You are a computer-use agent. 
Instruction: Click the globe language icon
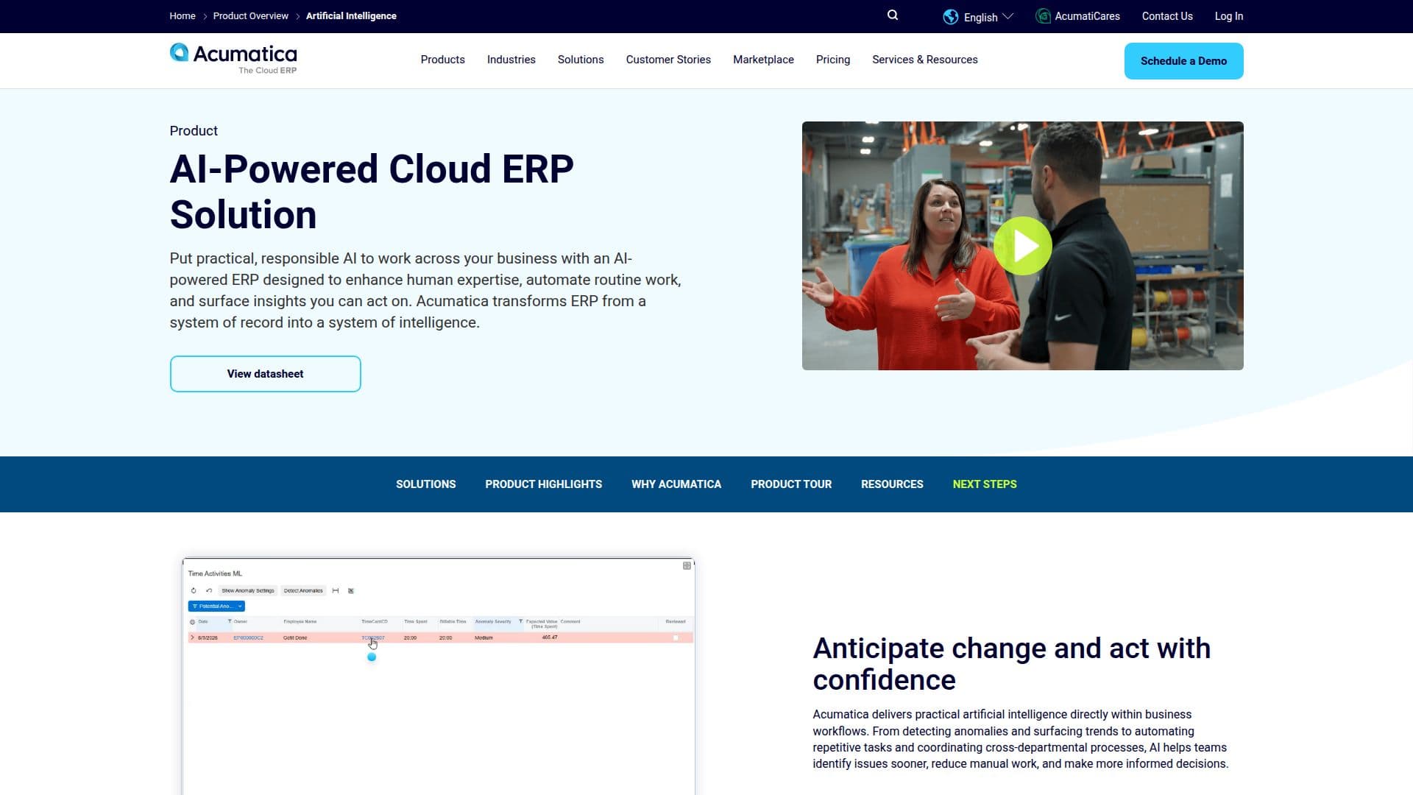pyautogui.click(x=951, y=16)
